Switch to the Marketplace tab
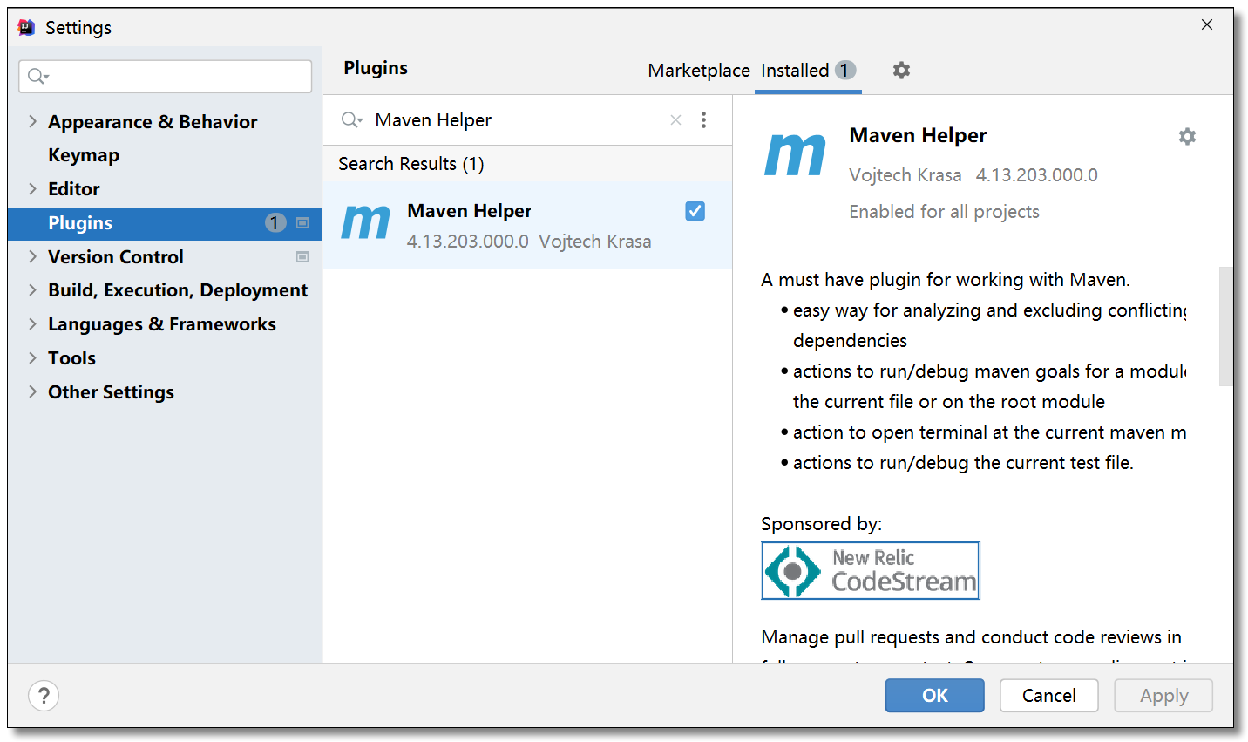Image resolution: width=1248 pixels, height=742 pixels. coord(699,71)
